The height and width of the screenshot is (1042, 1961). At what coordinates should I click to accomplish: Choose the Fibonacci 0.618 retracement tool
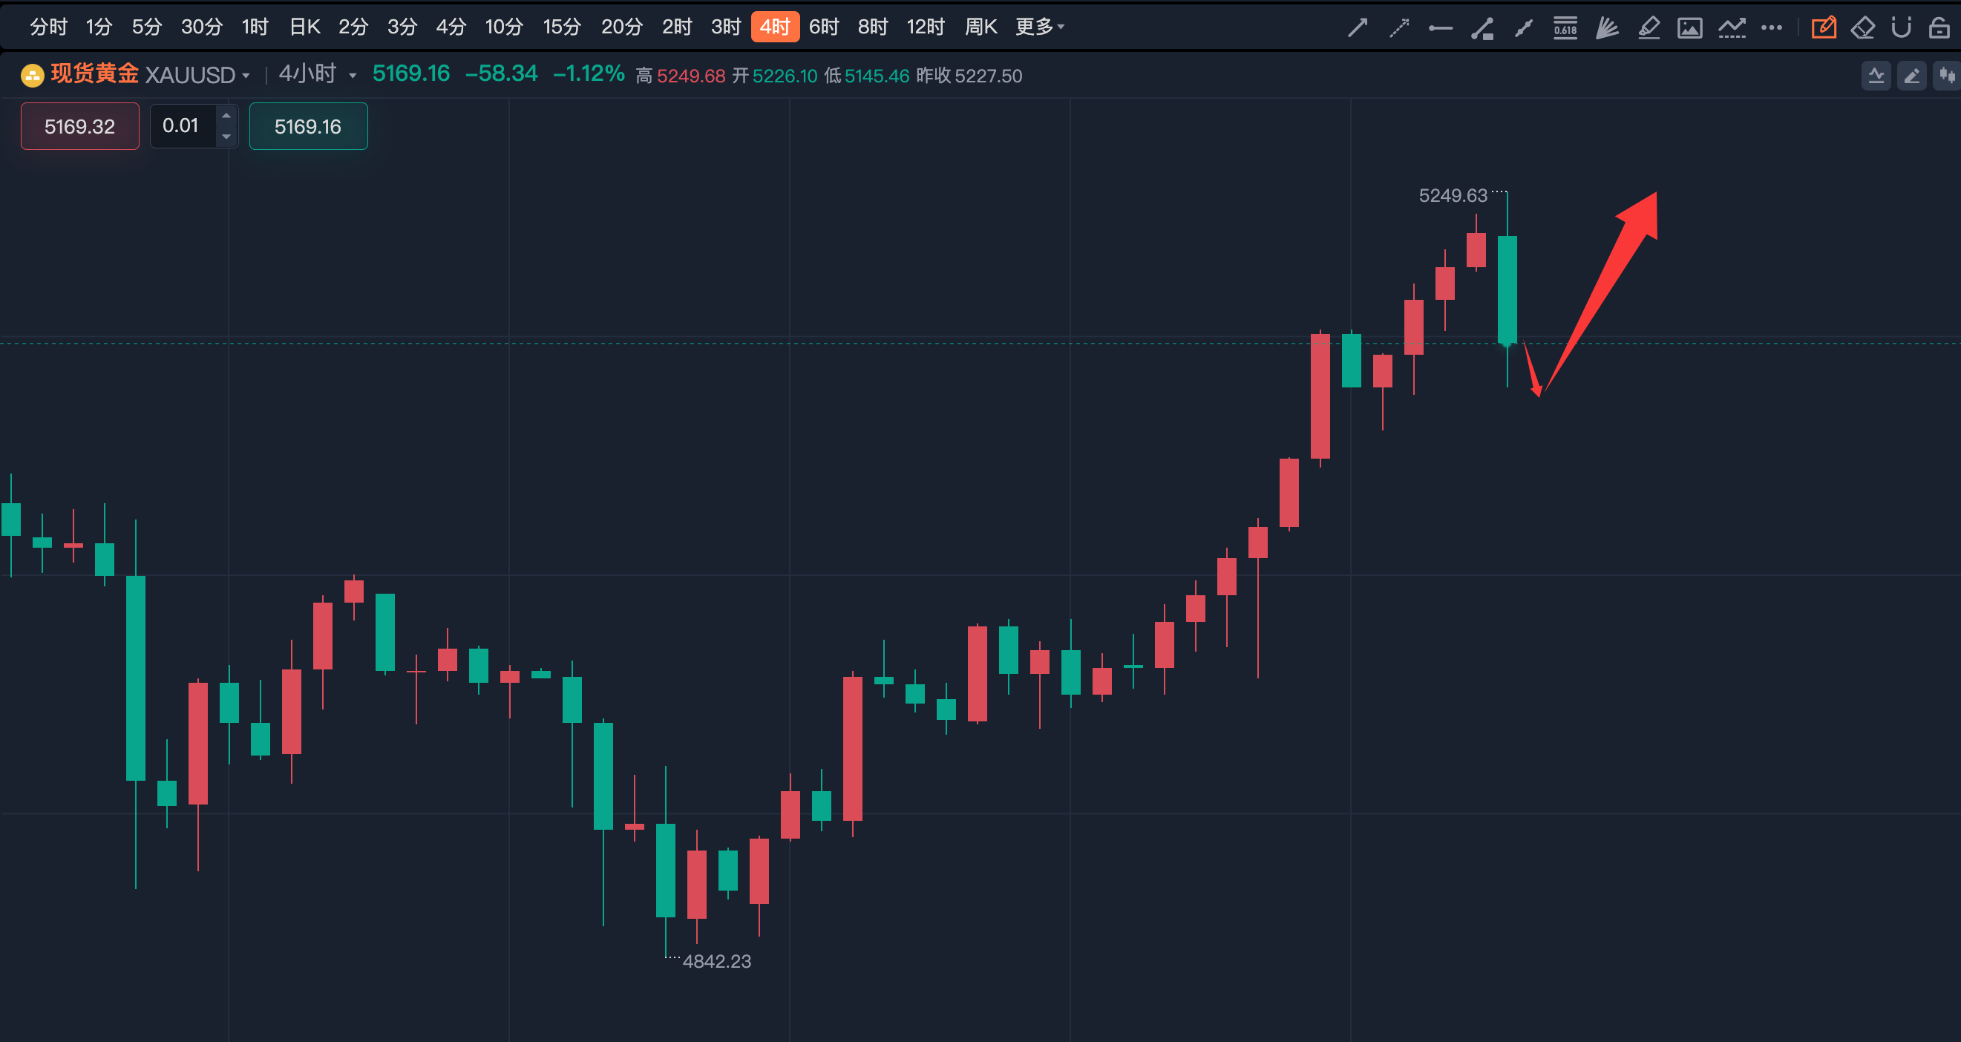coord(1565,28)
